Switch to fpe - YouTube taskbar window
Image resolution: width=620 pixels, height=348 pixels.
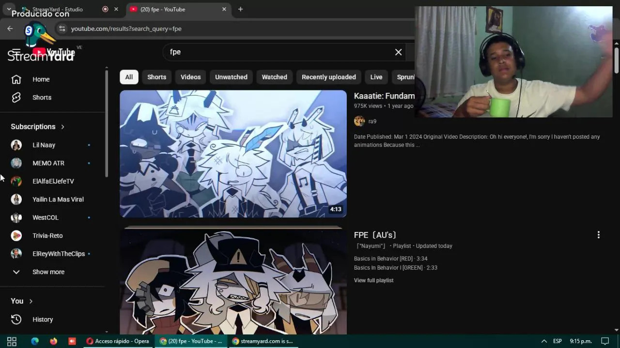(x=191, y=341)
